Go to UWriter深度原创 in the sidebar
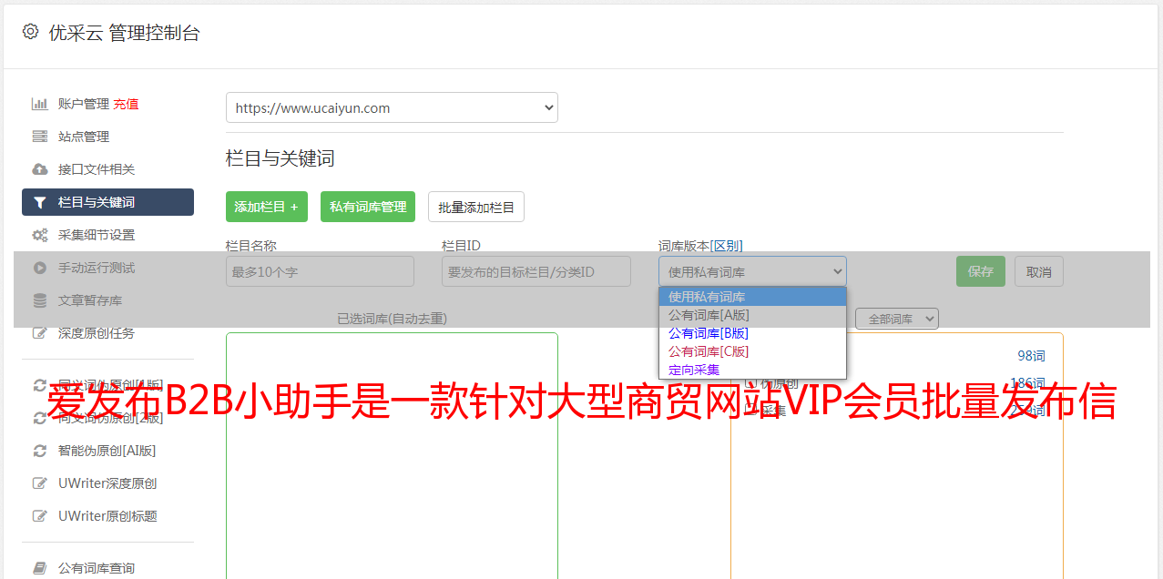Viewport: 1163px width, 579px height. coord(107,483)
